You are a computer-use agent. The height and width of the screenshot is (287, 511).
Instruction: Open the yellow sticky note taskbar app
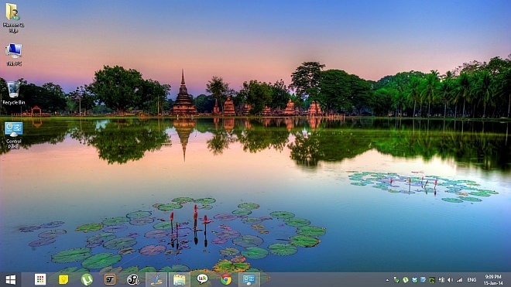(63, 279)
